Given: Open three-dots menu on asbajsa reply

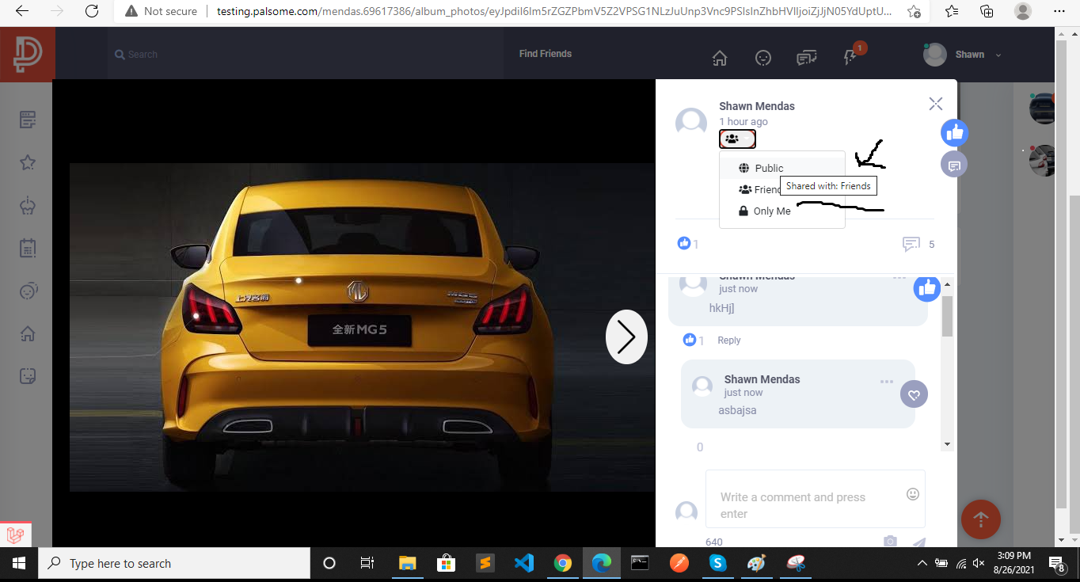Looking at the screenshot, I should 887,382.
